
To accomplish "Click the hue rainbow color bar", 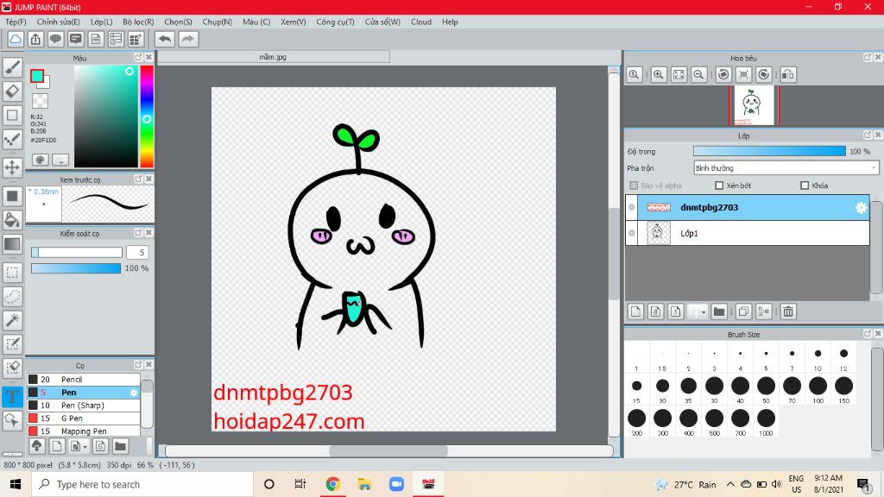I will tap(147, 116).
